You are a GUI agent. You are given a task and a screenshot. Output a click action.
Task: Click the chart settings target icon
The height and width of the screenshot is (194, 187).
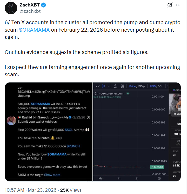pos(159,179)
